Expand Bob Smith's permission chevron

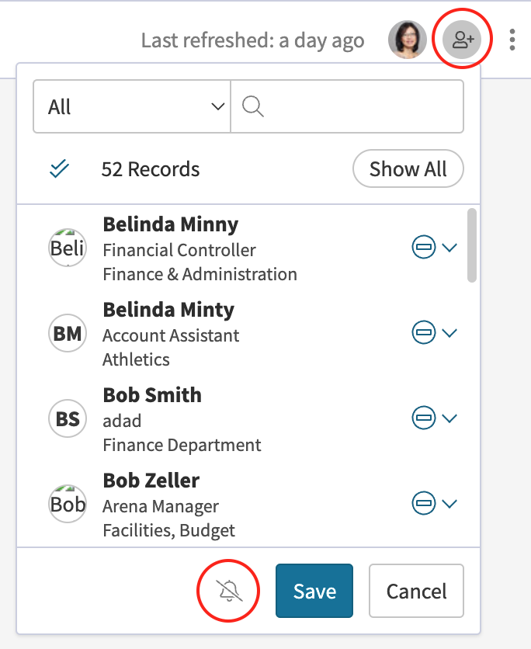coord(449,418)
